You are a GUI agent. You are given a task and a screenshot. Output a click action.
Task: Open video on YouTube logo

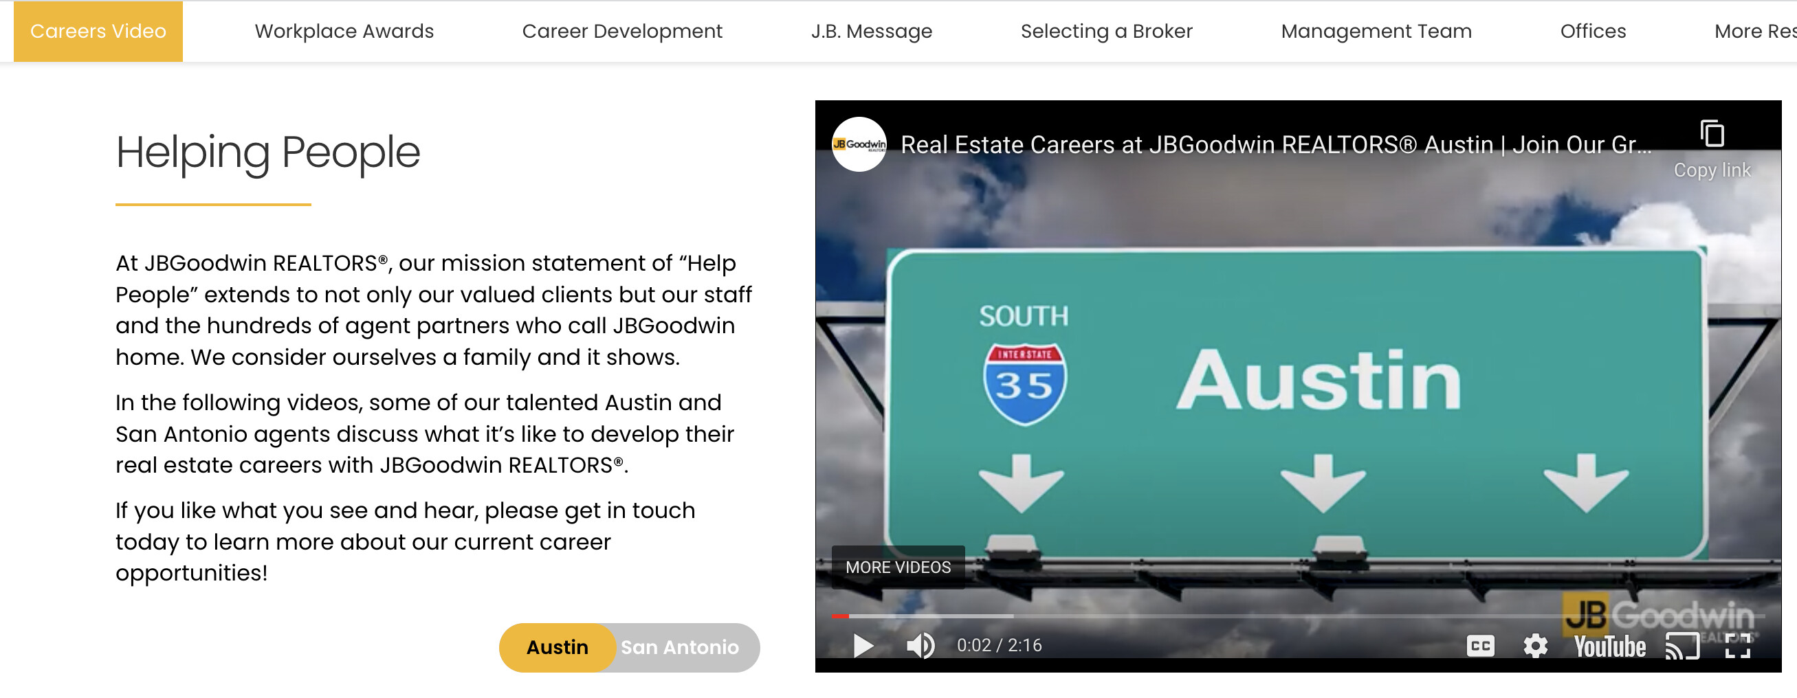coord(1610,646)
